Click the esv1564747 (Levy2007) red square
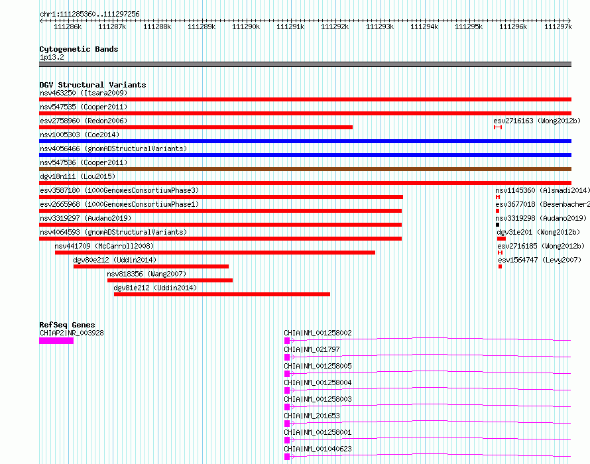Image resolution: width=590 pixels, height=464 pixels. coord(500,266)
